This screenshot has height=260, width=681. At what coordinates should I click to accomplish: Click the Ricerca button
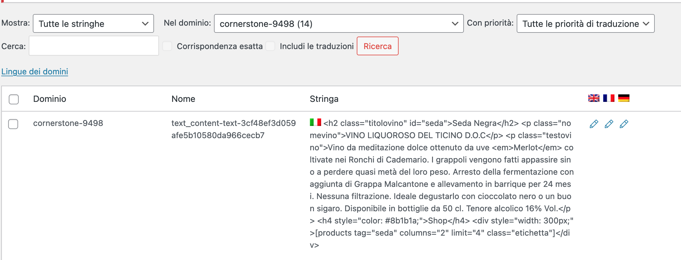pos(377,46)
